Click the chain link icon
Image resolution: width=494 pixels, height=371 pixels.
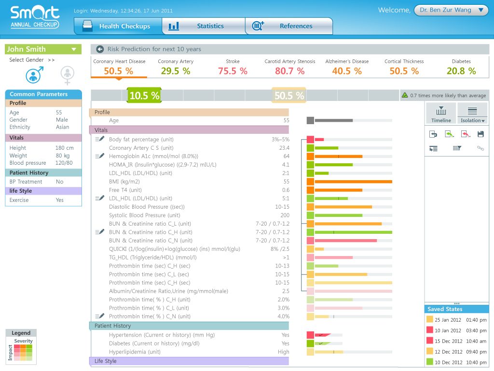coord(480,148)
